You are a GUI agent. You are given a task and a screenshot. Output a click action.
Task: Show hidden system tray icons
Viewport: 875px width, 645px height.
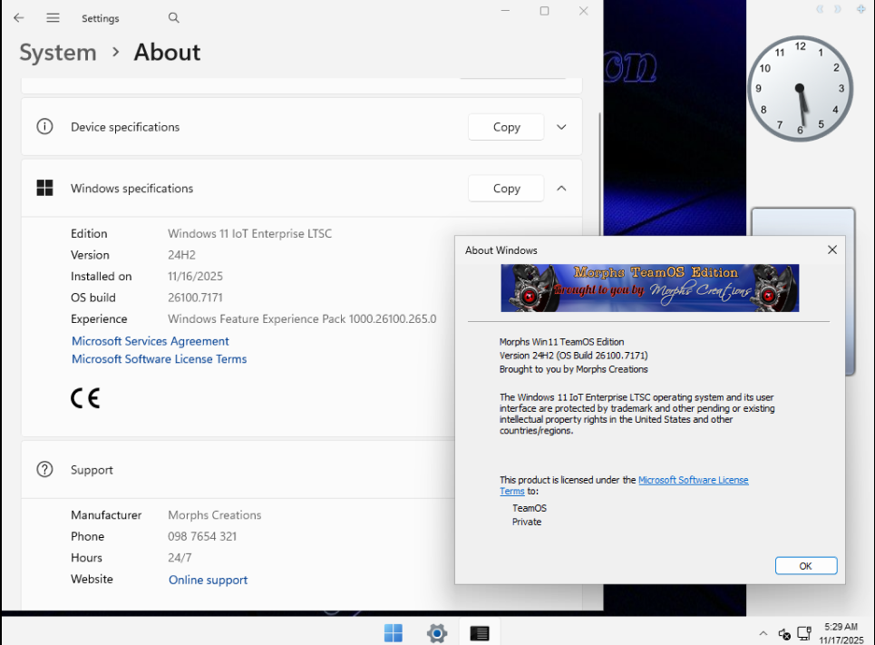763,633
